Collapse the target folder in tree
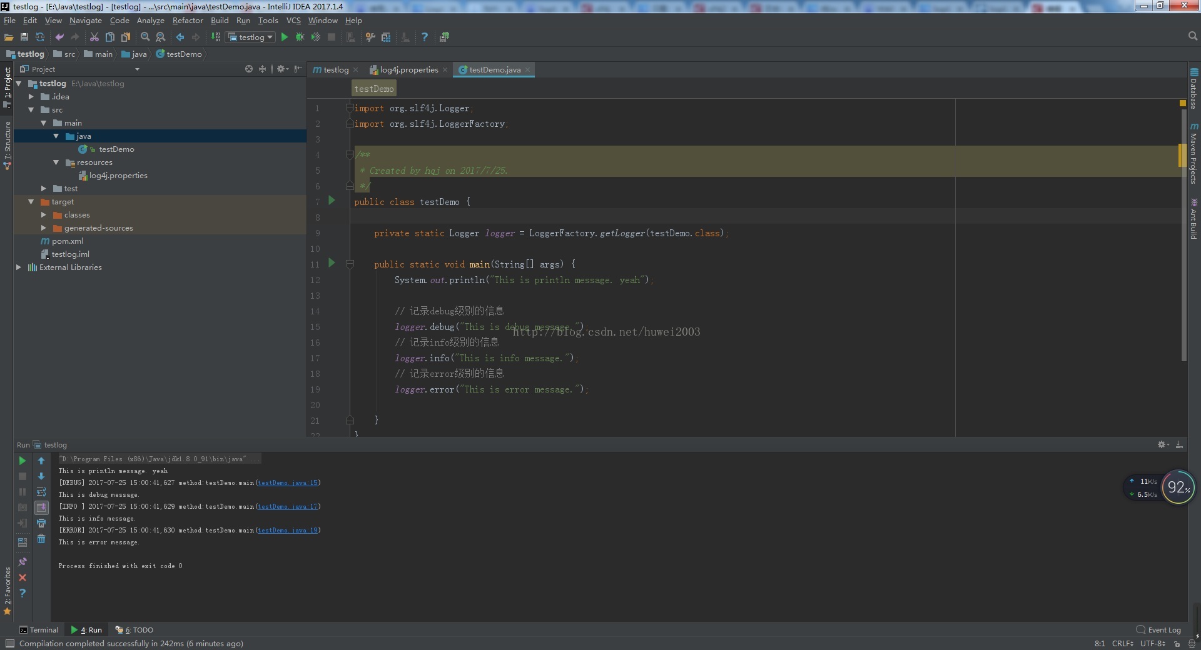1201x650 pixels. click(x=31, y=202)
